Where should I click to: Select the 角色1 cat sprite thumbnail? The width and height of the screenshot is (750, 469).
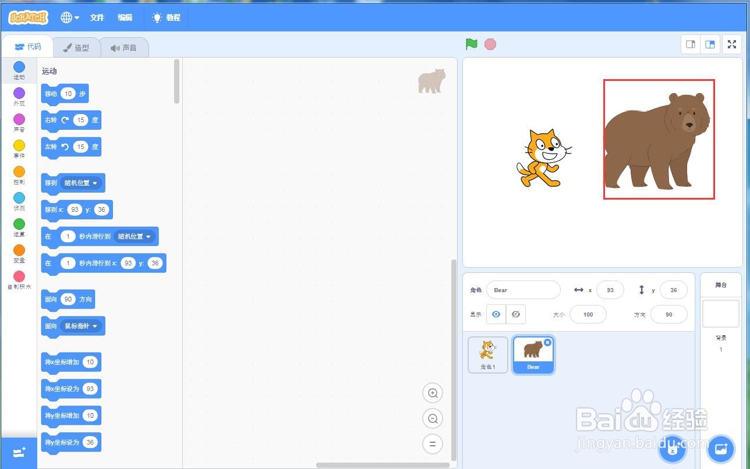point(488,354)
